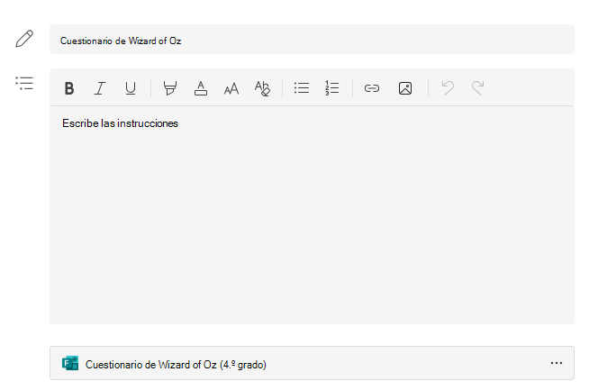
Task: Click the Forms icon on the attachment
Action: point(70,363)
